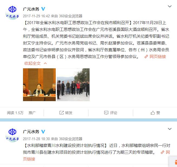Open timestamp 2017-11-29 16:42
Viewport: 177px width, 167px height.
click(x=36, y=16)
